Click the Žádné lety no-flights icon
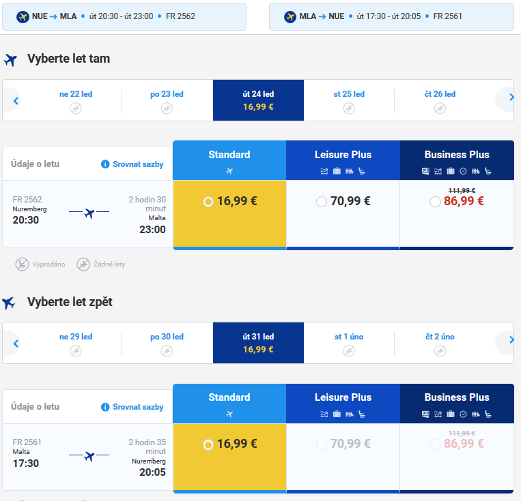 [x=83, y=264]
